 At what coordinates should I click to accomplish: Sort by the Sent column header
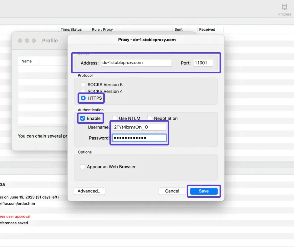click(179, 29)
